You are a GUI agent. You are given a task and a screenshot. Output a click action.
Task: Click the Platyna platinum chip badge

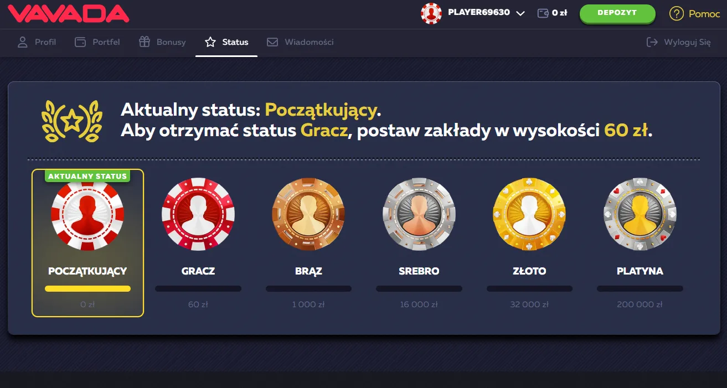(640, 214)
